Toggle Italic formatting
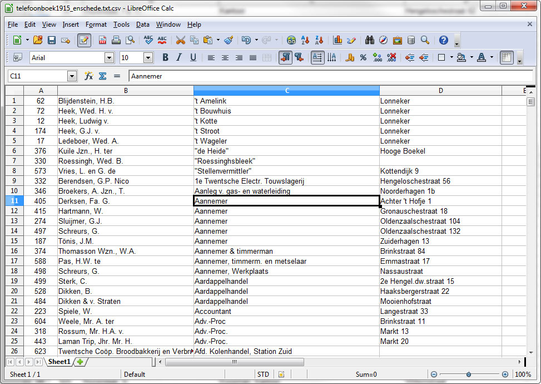 click(179, 57)
